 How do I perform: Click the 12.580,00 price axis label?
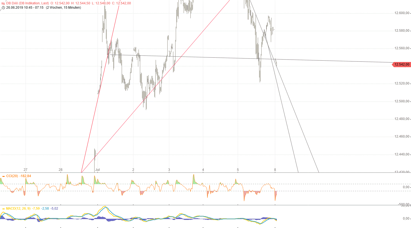point(402,31)
